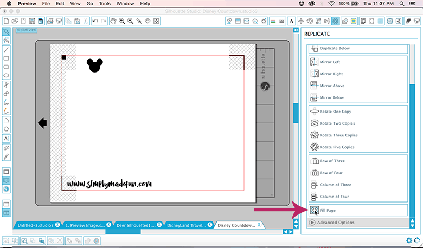Click the Dropbox menu bar icon
The height and width of the screenshot is (248, 423).
[302, 4]
